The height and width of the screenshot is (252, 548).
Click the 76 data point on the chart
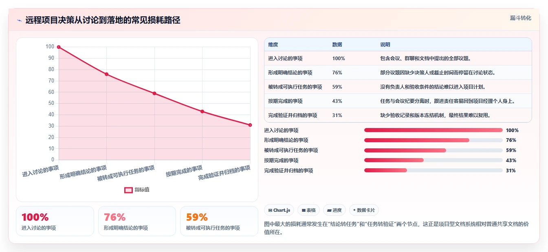click(x=106, y=74)
